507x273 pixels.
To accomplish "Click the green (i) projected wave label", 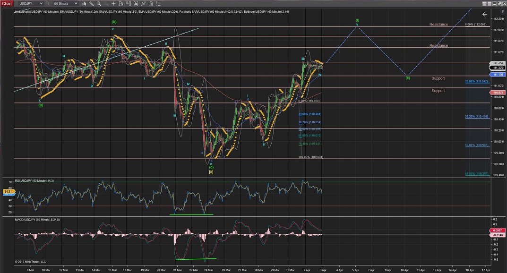I will tap(357, 20).
